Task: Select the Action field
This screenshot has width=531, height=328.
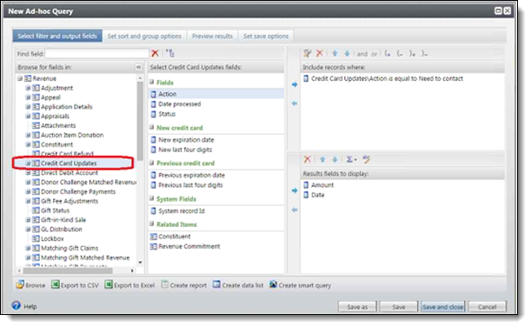Action: coord(216,94)
